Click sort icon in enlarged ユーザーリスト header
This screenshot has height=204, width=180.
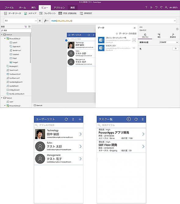tap(73, 119)
